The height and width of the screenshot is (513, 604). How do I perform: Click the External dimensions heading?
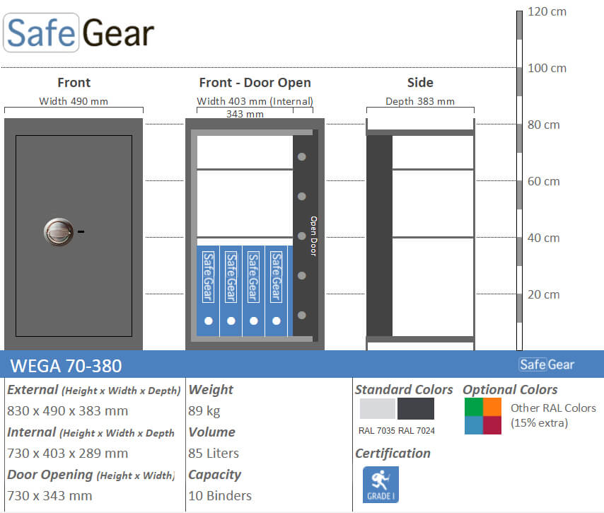click(x=93, y=390)
